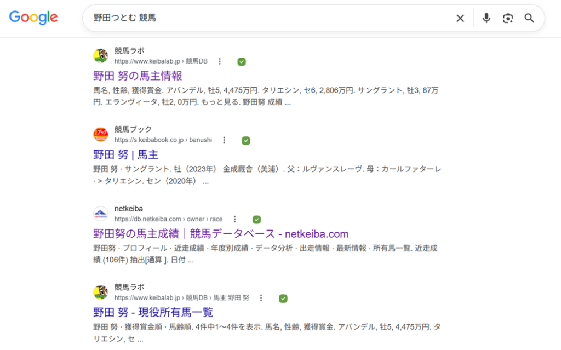The width and height of the screenshot is (561, 350).
Task: Click the db.netkeiba.com › owner › race URL
Action: [169, 219]
